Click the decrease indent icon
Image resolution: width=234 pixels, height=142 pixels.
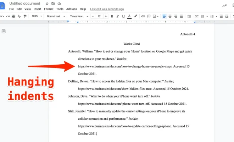pyautogui.click(x=221, y=16)
